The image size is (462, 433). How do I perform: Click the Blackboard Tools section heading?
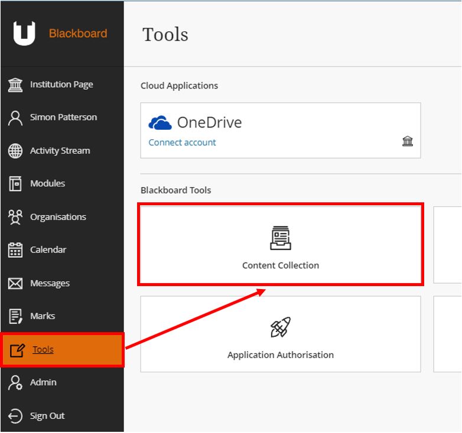(176, 191)
